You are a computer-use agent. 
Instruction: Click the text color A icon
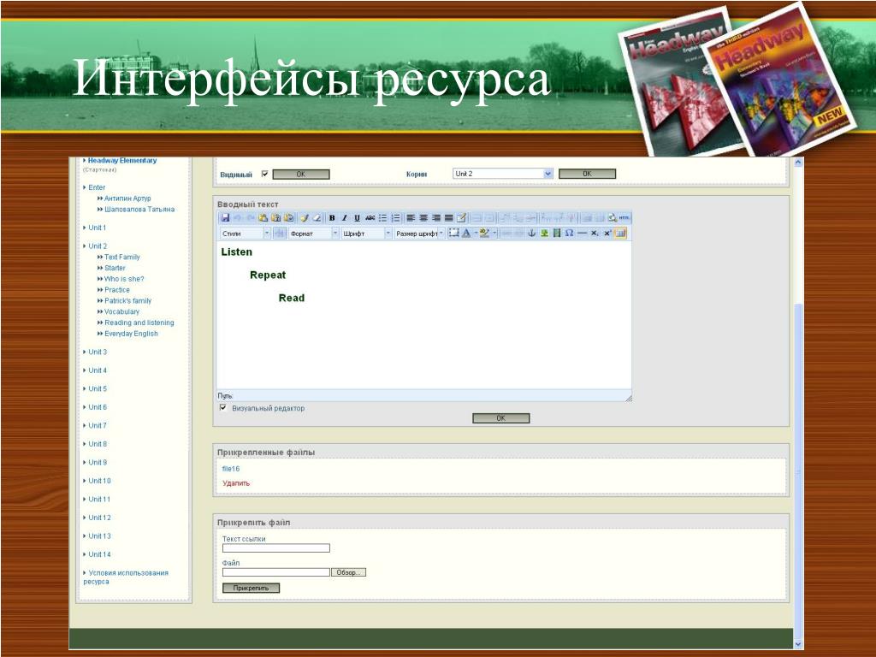pos(466,233)
